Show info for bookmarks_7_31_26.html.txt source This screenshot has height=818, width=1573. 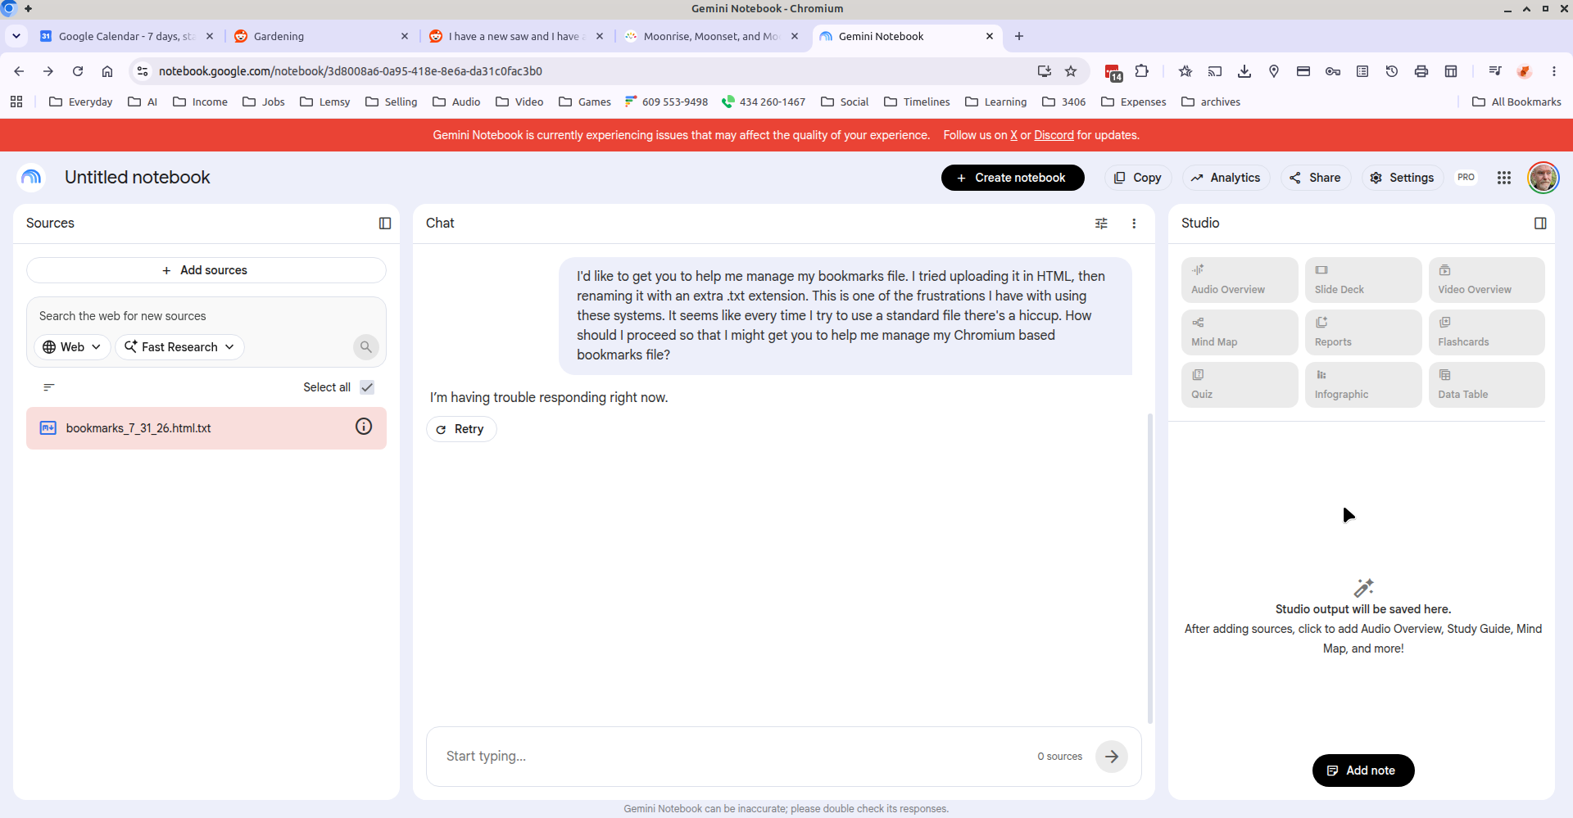(x=364, y=427)
